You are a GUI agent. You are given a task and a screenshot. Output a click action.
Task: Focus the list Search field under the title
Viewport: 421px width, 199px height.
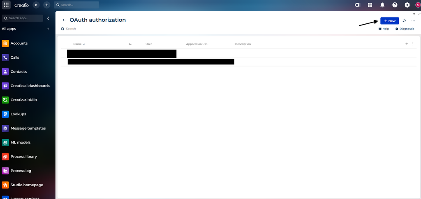[x=69, y=29]
